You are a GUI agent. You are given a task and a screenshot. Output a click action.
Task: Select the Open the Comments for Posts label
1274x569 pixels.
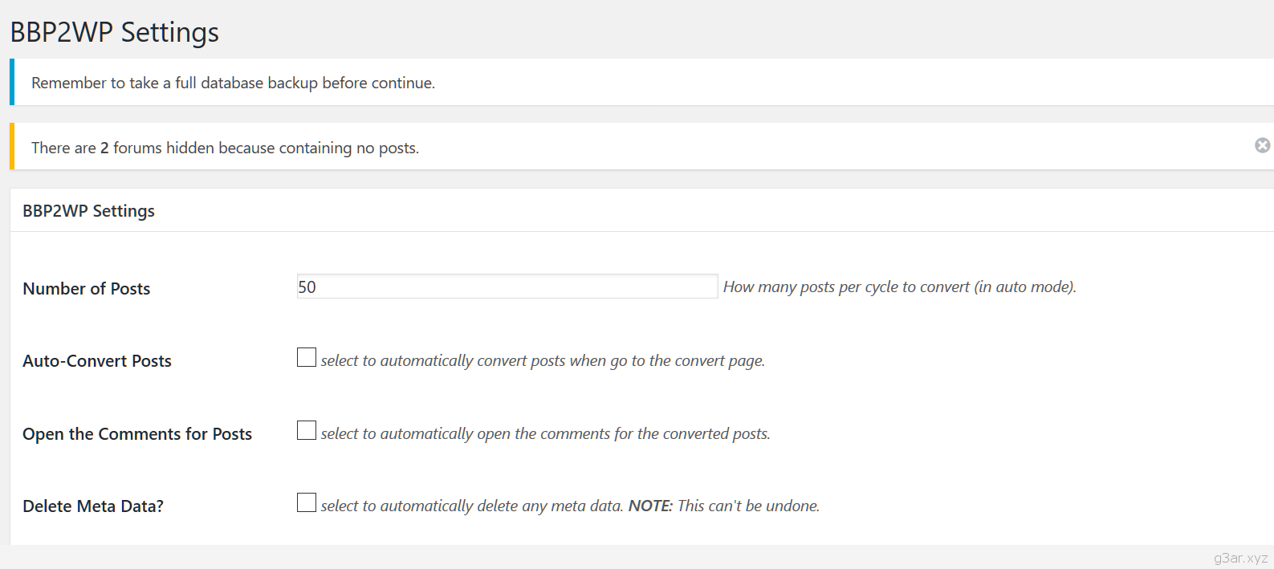pos(137,434)
